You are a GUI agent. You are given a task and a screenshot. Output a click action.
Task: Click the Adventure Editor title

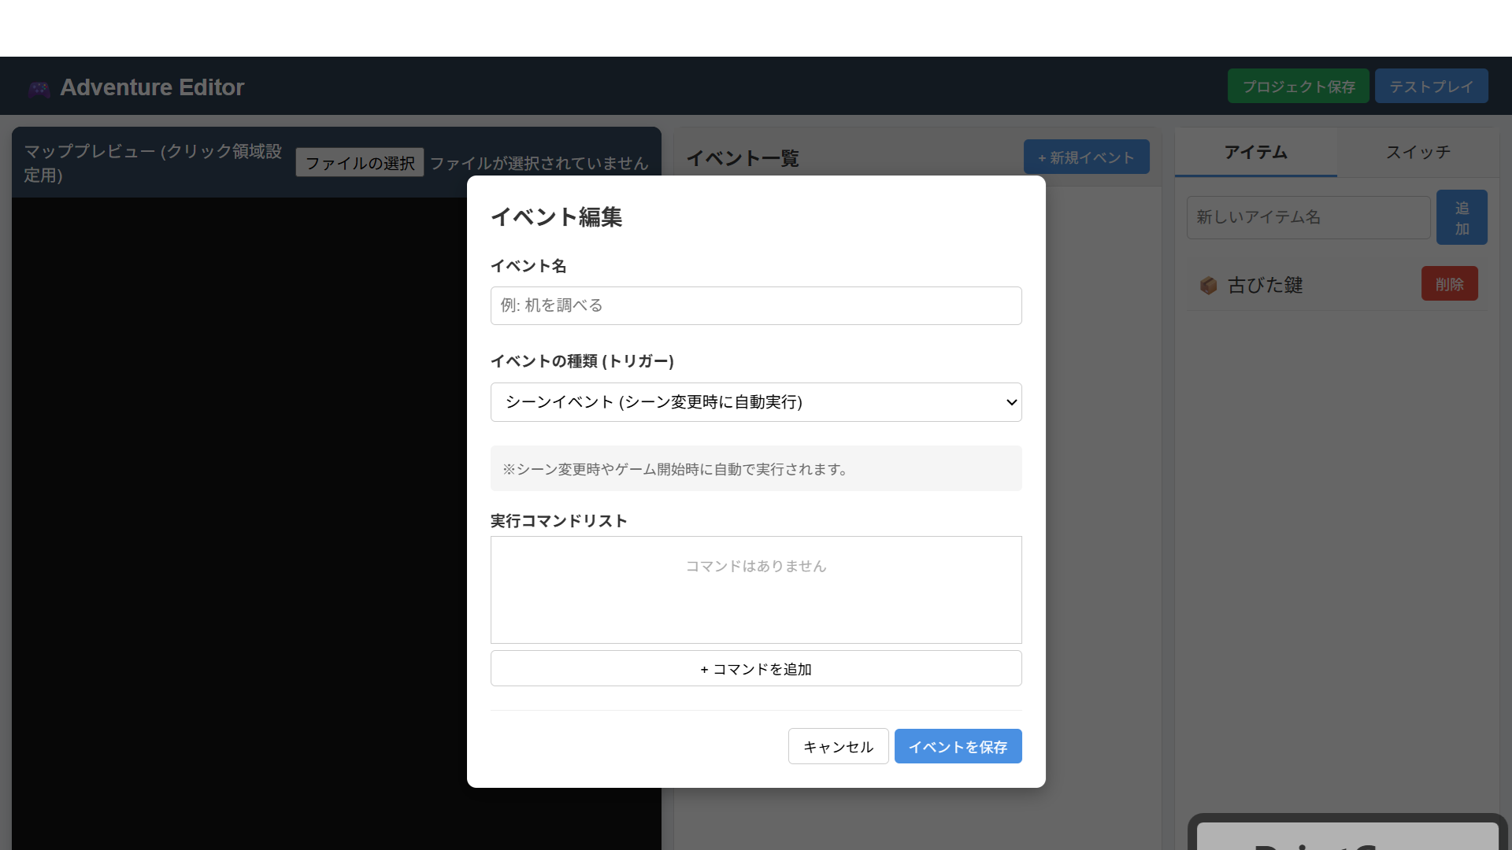click(152, 87)
